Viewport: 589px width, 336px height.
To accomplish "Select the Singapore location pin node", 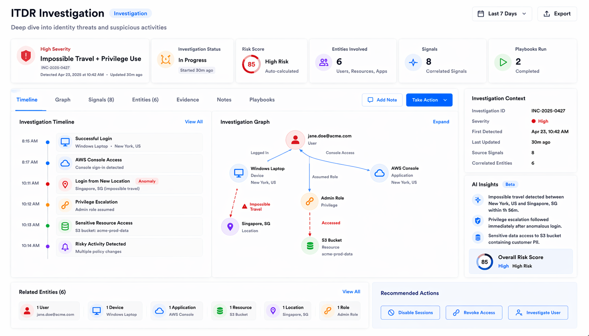I will point(230,227).
